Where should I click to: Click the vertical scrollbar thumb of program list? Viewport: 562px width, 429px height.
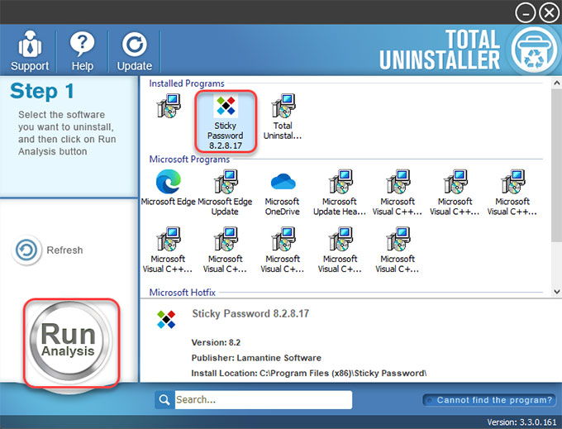click(x=556, y=165)
